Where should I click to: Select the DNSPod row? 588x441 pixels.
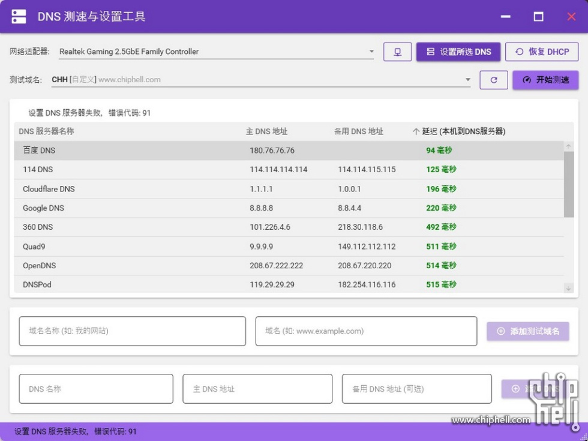point(289,284)
